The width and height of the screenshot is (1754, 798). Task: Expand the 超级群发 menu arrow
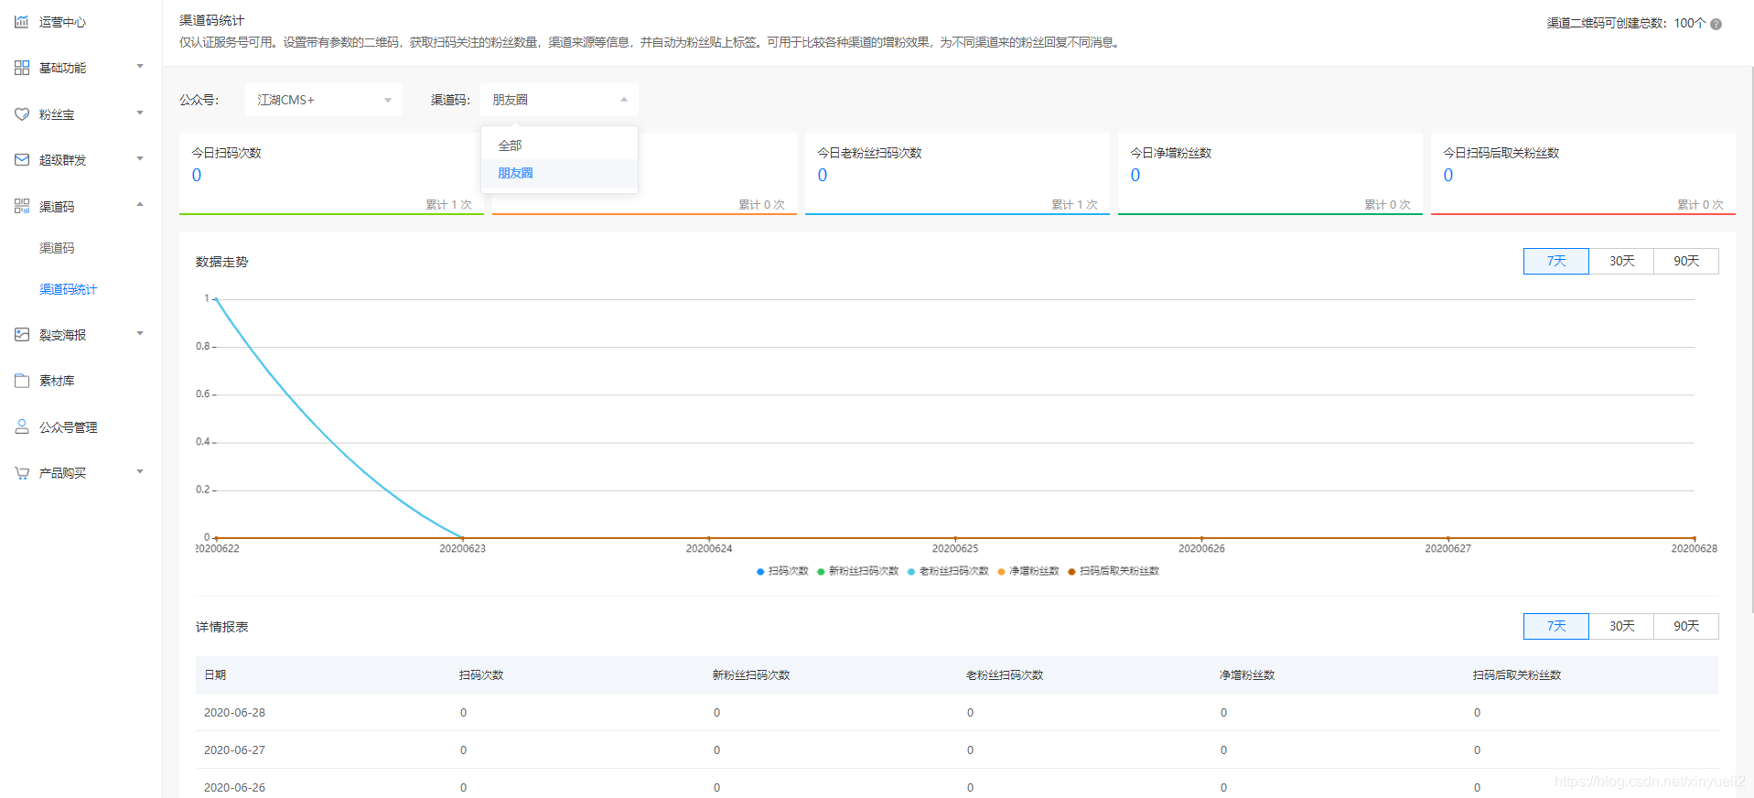pyautogui.click(x=140, y=158)
